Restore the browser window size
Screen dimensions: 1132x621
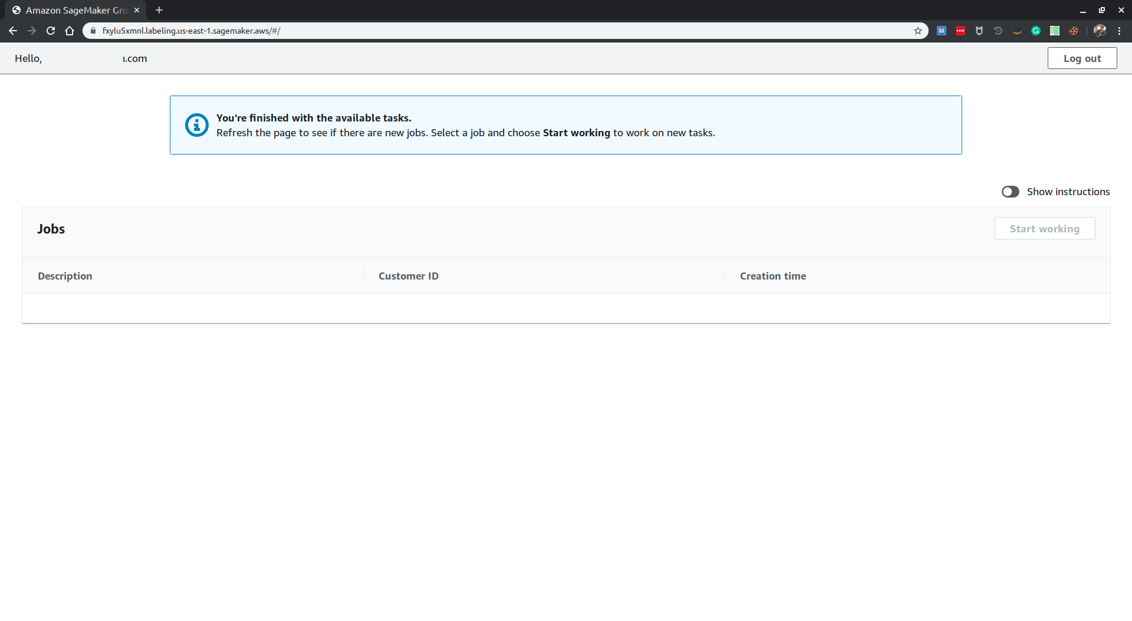tap(1101, 10)
